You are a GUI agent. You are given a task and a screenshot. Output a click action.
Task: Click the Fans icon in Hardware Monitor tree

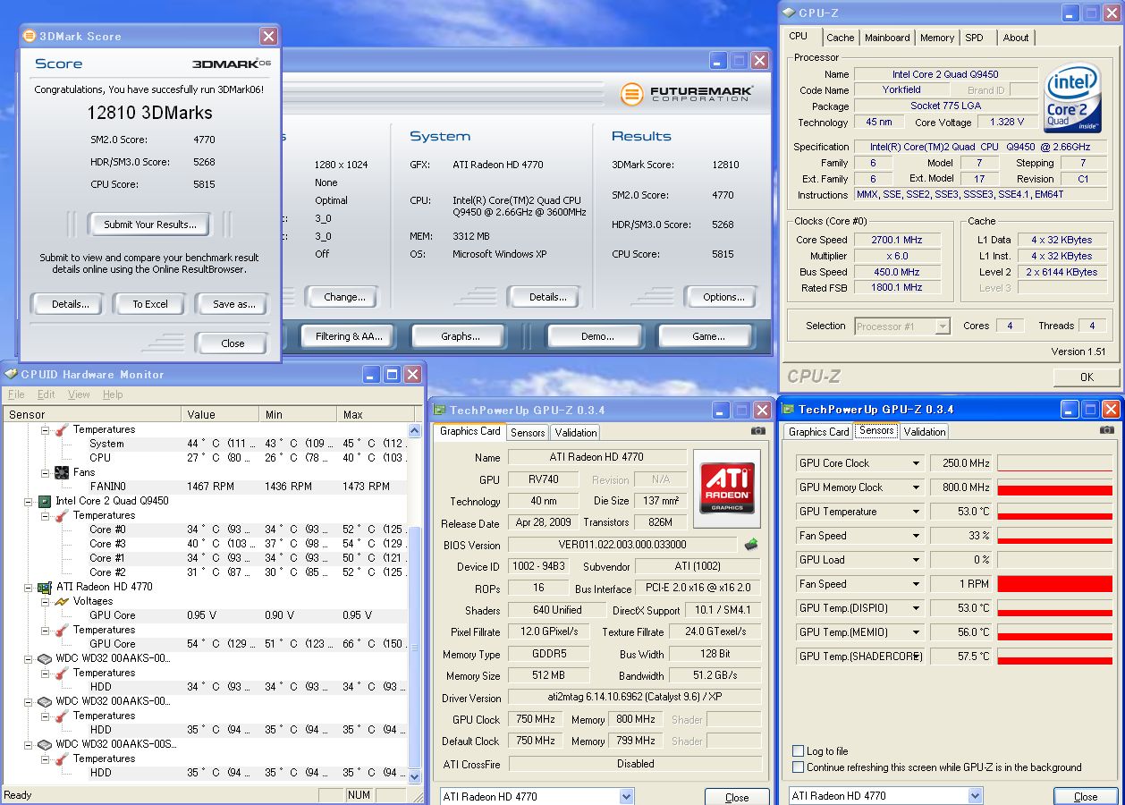(62, 472)
